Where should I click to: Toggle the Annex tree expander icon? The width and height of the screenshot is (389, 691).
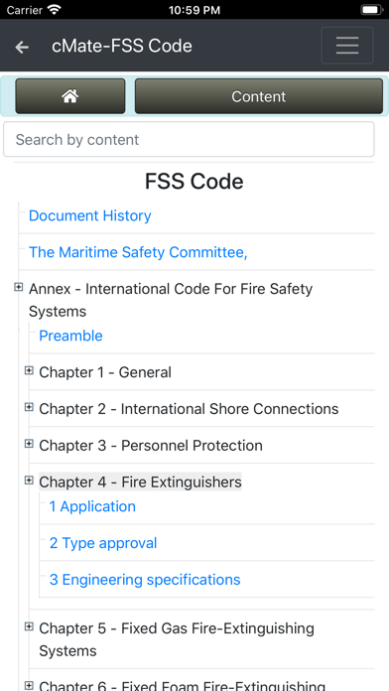tap(19, 287)
